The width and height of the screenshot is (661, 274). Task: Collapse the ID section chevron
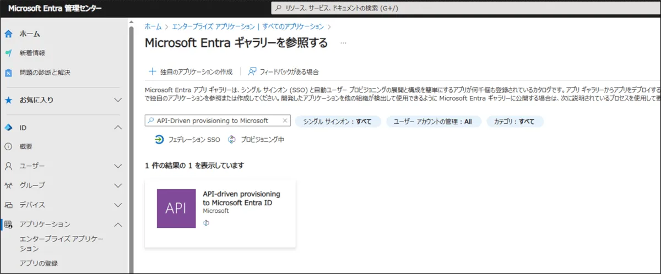[x=118, y=128]
